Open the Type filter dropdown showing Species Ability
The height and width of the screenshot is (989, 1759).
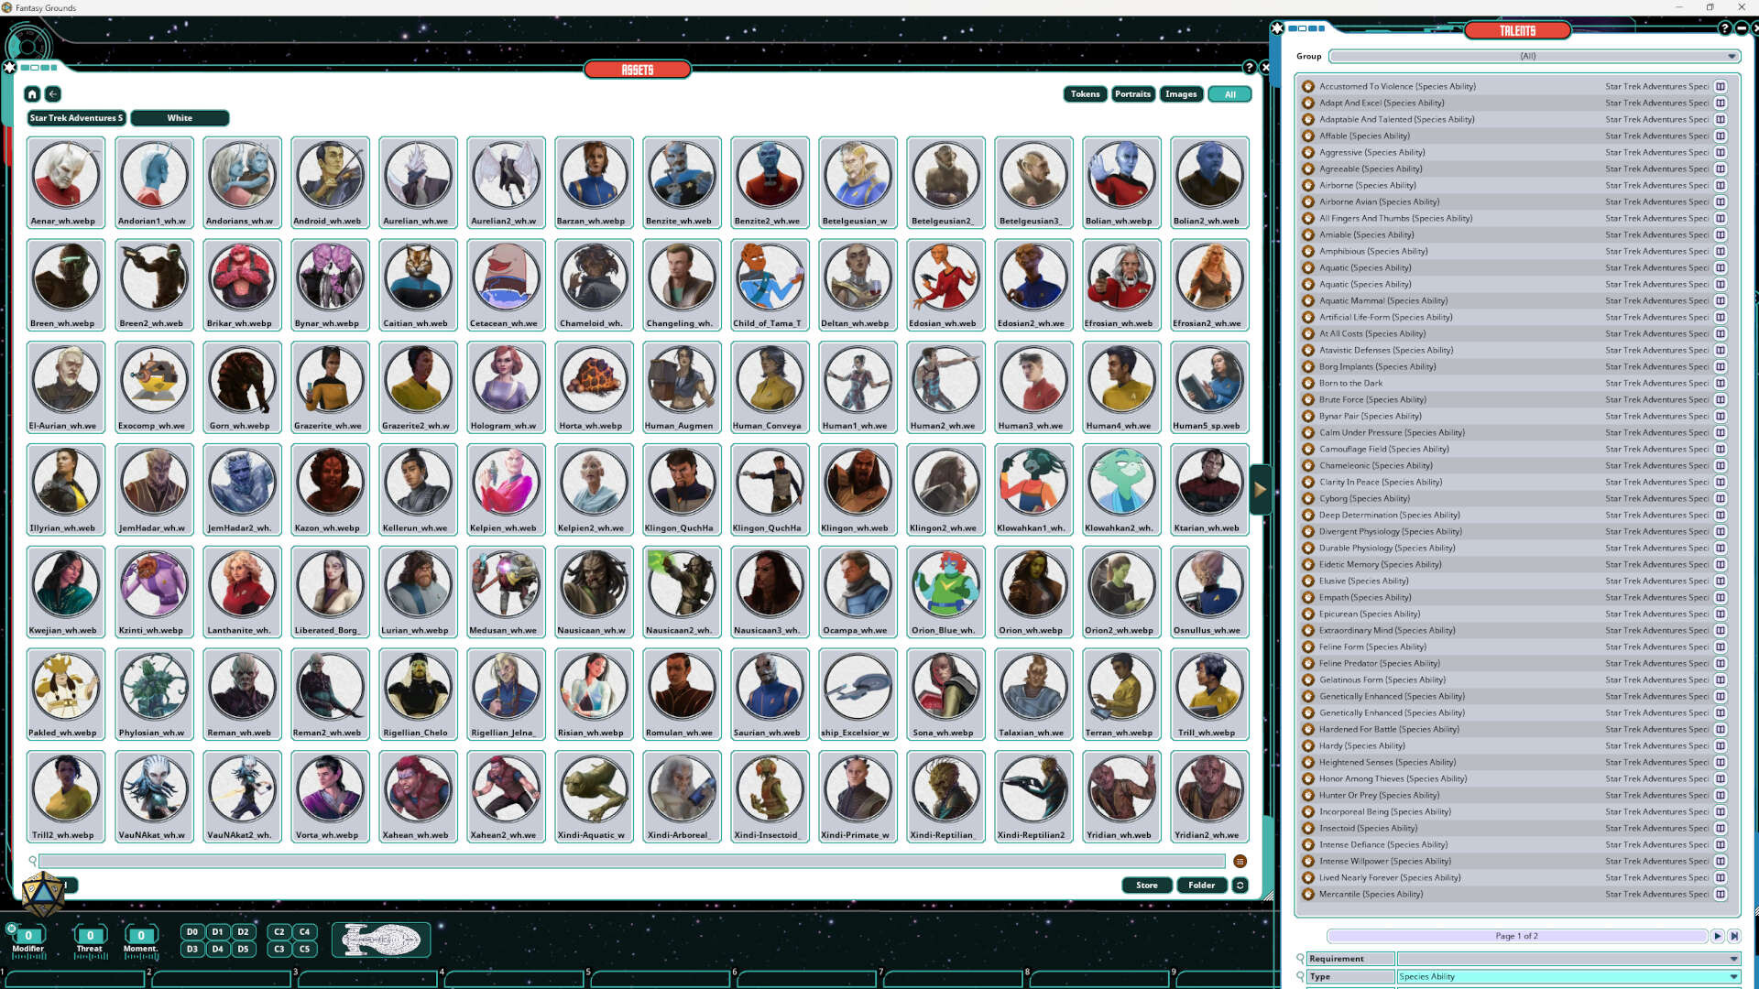click(1568, 977)
